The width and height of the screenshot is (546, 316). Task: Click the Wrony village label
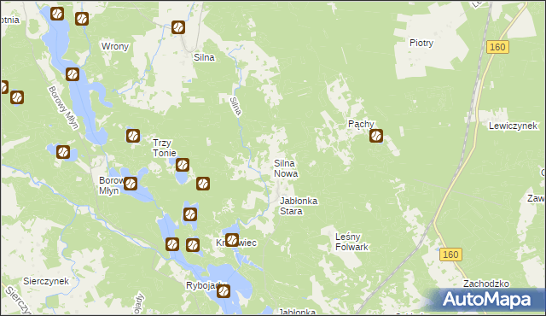[115, 46]
